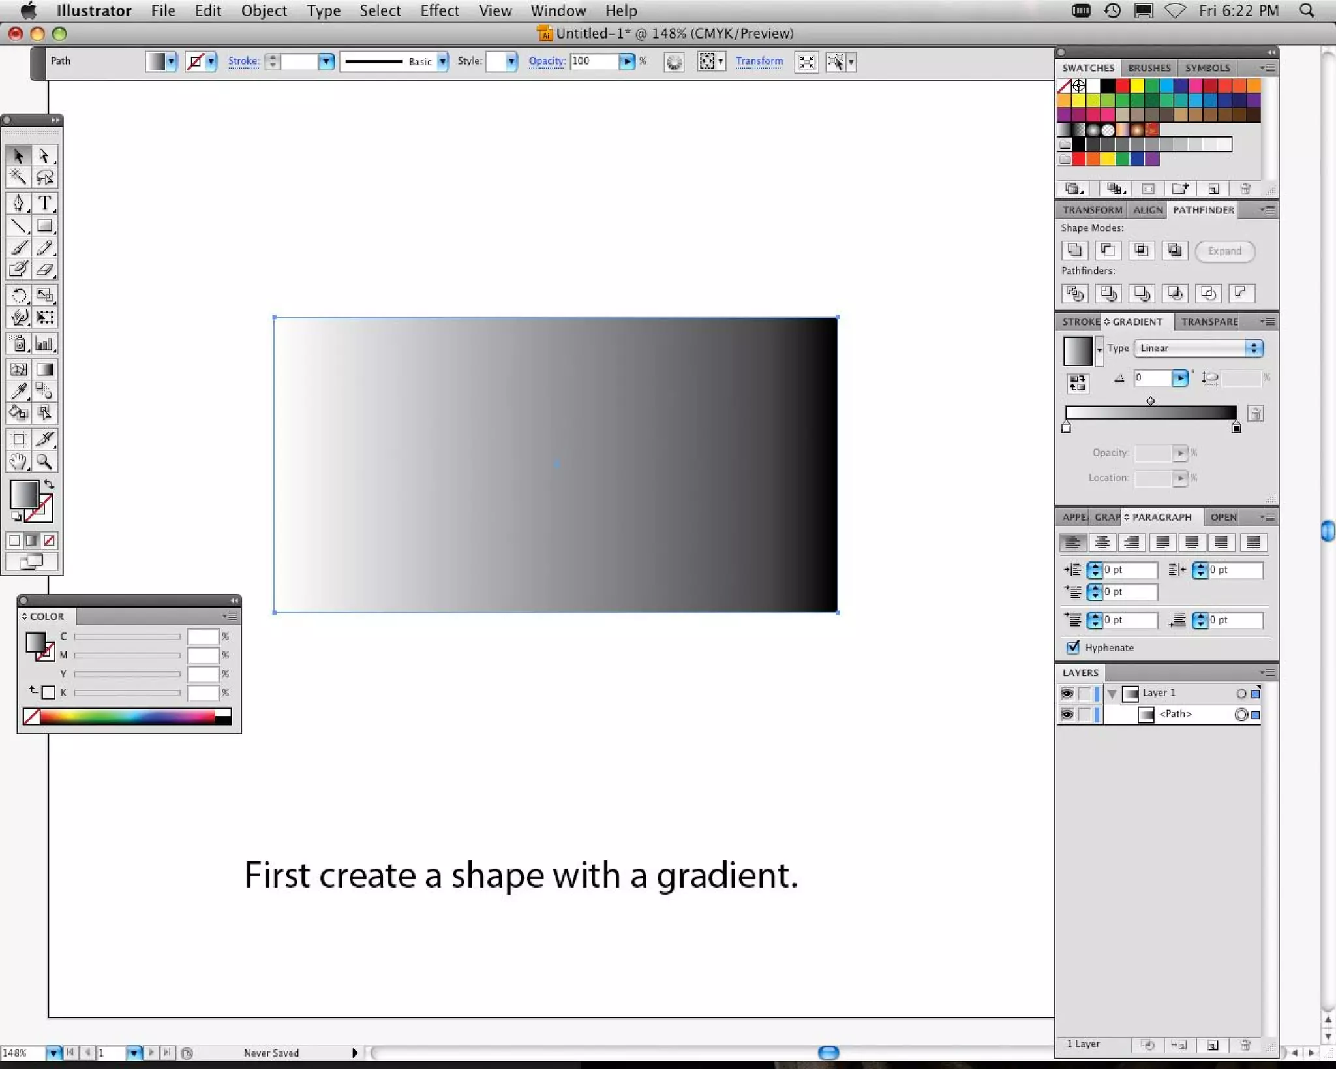
Task: Toggle visibility of the Path sublayer
Action: [x=1067, y=715]
